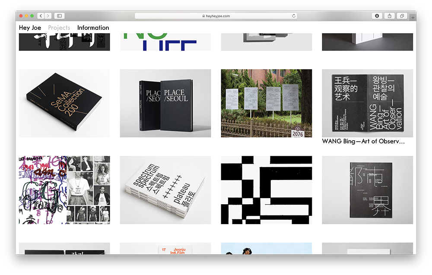Click the WANG Bing—Art of Observ... caption
Screen dimensions: 432x275
pos(363,142)
